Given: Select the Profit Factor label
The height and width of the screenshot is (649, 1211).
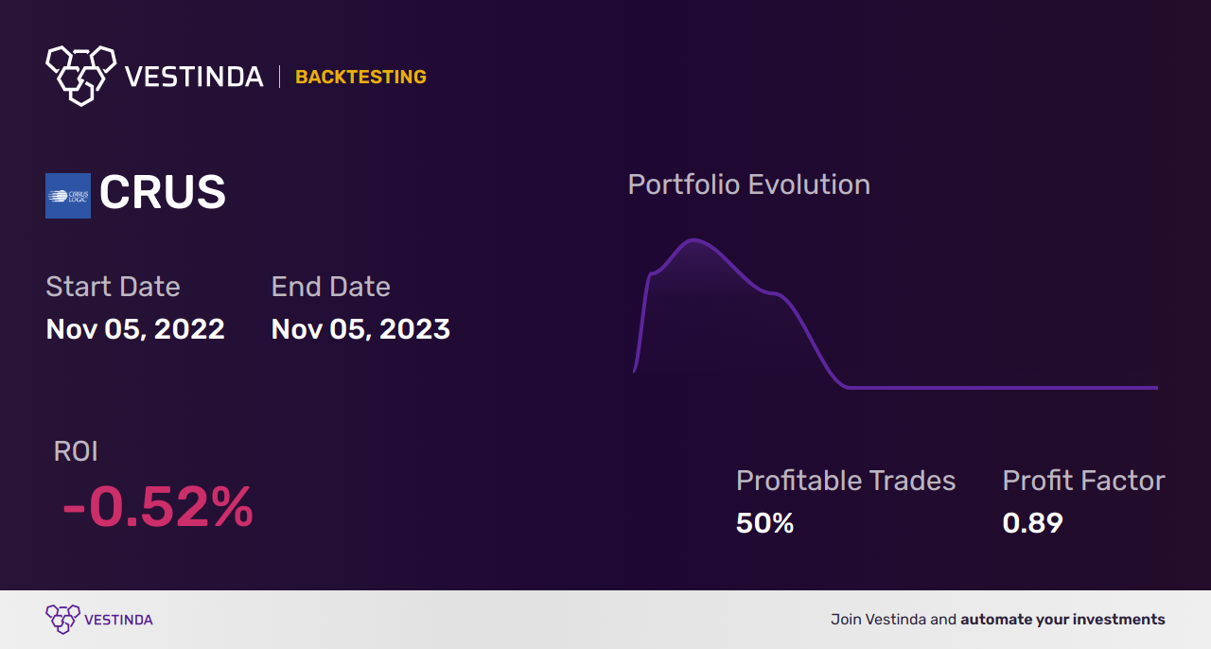Looking at the screenshot, I should point(1083,481).
